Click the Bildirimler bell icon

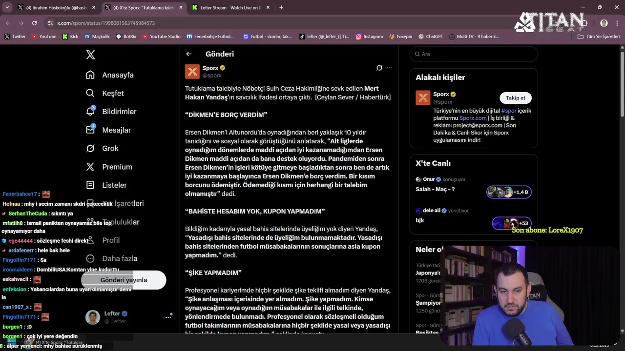90,112
